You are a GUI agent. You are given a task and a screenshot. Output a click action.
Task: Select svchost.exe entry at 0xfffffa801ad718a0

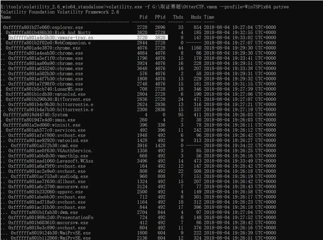pyautogui.click(x=47, y=202)
